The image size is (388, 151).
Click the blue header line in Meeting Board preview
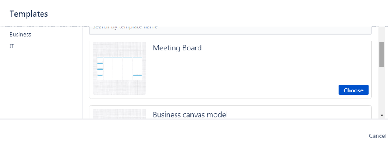point(120,57)
